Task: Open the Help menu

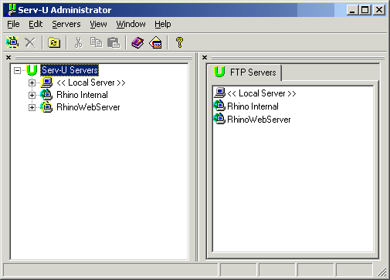Action: 163,24
